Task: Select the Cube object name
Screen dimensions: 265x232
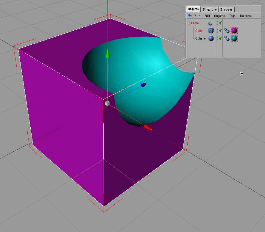Action: 199,31
